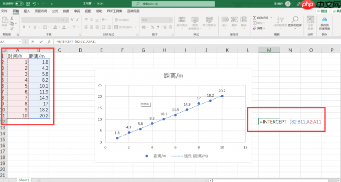Click the Comma Style icon

coord(157,27)
